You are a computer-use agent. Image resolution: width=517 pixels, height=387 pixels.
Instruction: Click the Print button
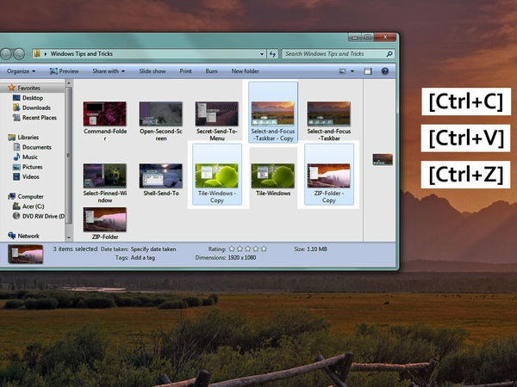185,71
